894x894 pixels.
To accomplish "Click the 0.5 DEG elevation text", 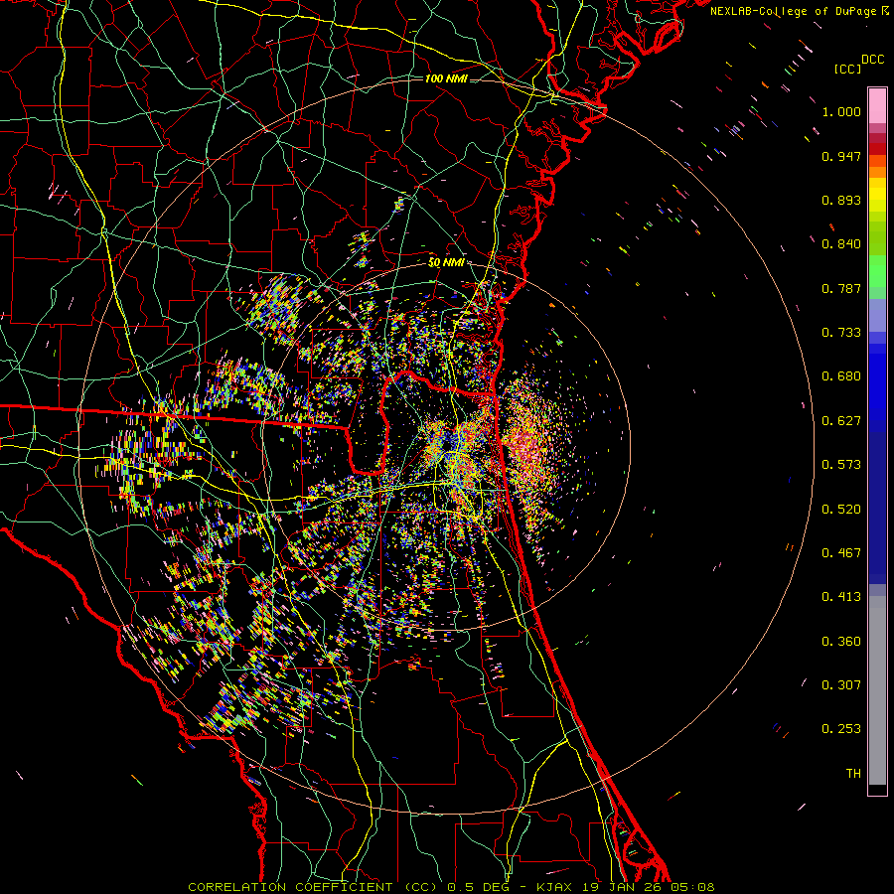I will [479, 887].
